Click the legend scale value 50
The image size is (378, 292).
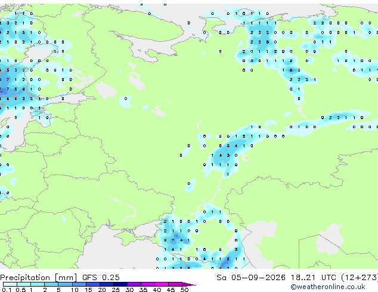point(184,290)
